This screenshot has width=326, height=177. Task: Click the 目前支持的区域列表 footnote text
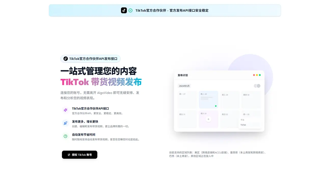point(218,154)
